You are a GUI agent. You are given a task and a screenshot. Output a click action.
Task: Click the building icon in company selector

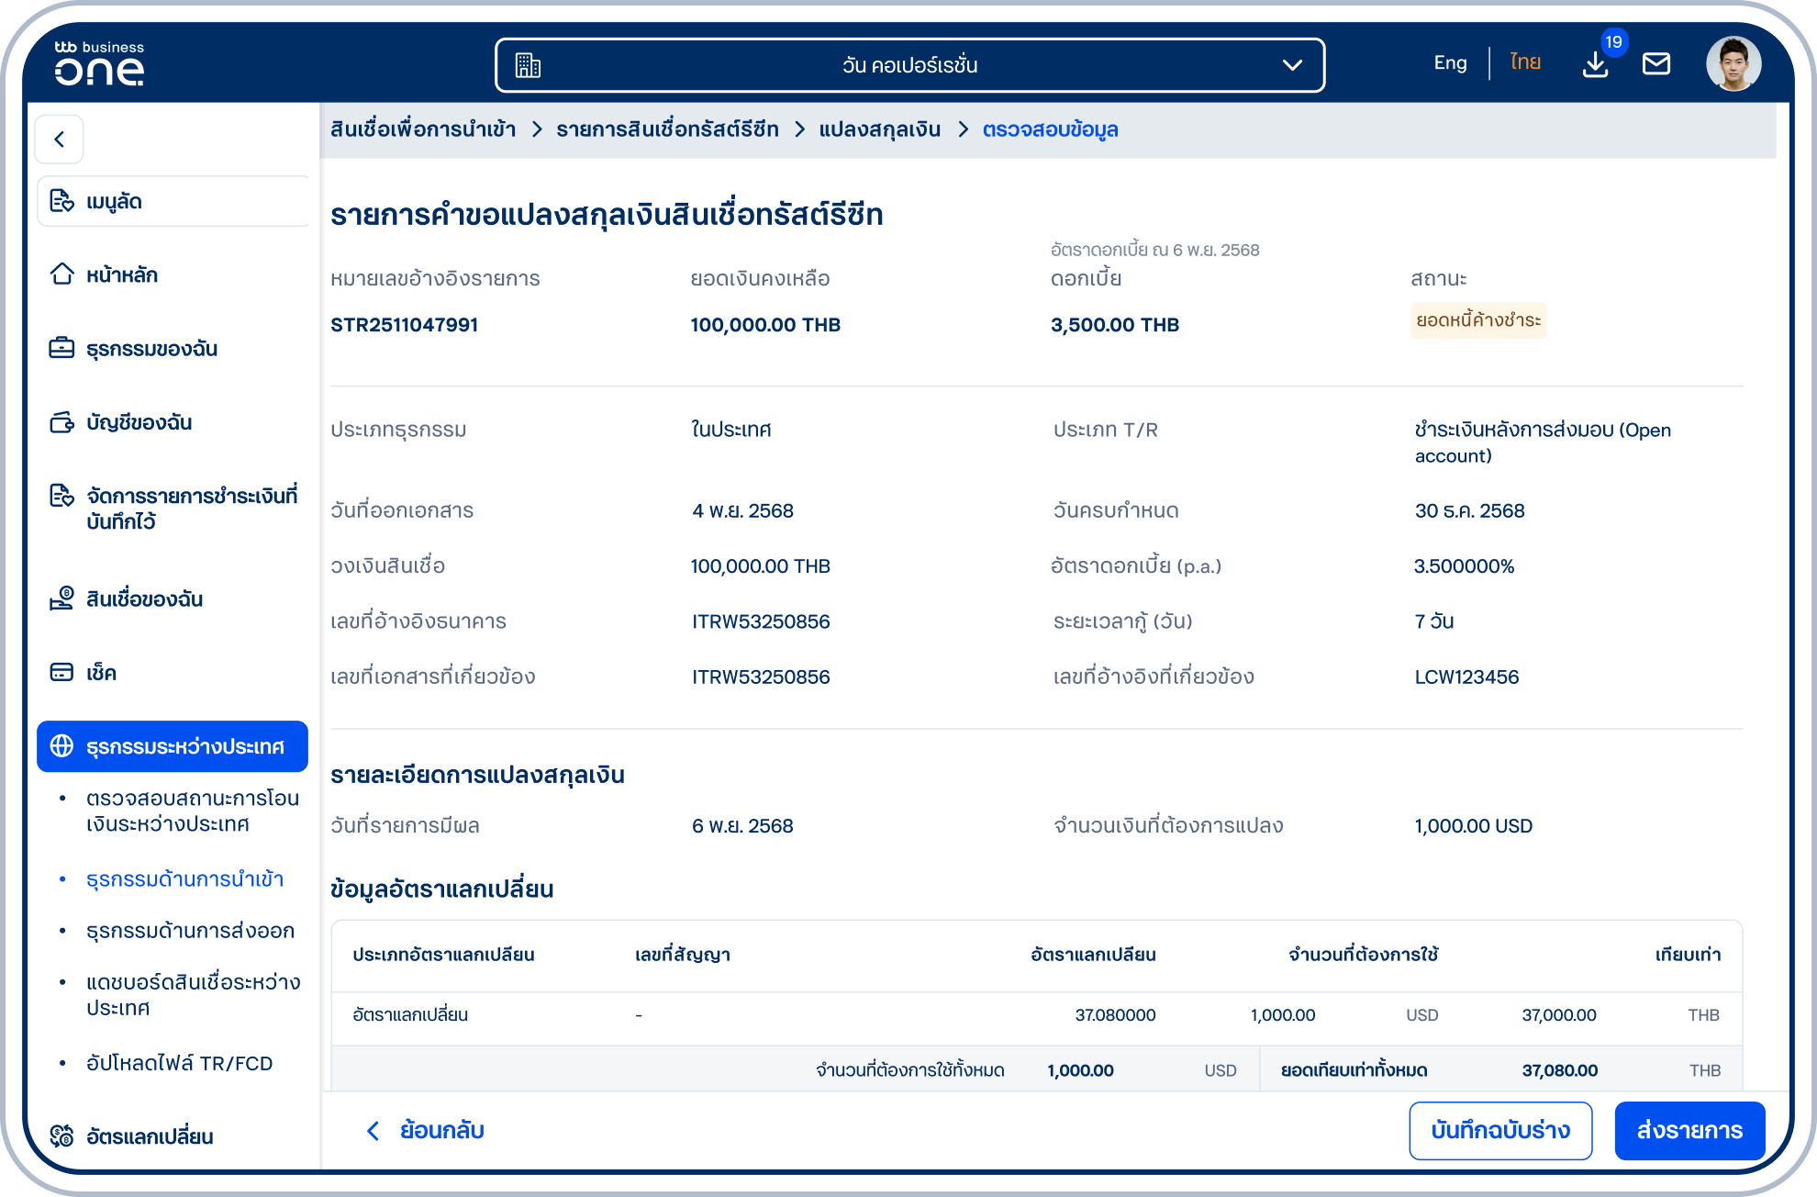click(x=528, y=65)
